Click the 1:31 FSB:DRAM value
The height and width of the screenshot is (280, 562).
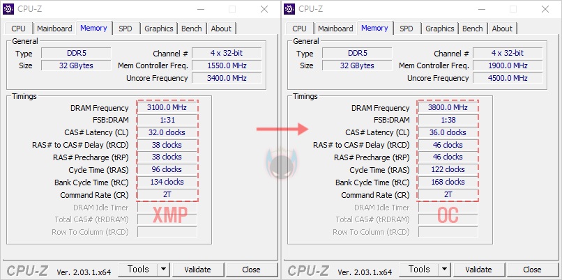tap(167, 120)
